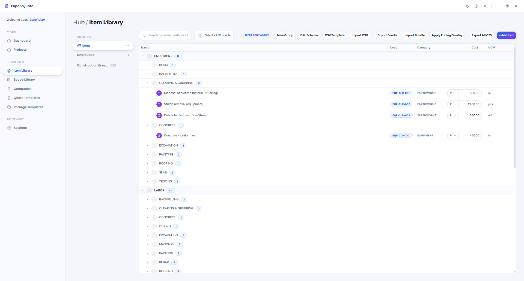Screen dimensions: 524x281
Task: Go to Projects page
Action: coord(33,50)
